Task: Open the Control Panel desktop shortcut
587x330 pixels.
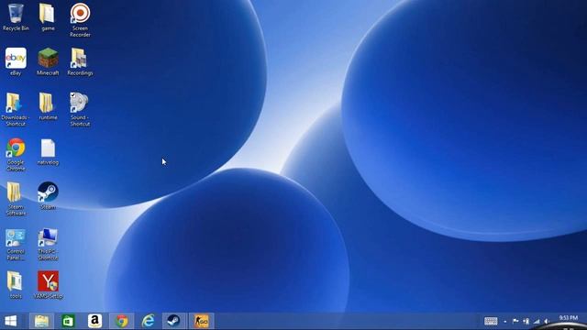Action: pos(16,245)
